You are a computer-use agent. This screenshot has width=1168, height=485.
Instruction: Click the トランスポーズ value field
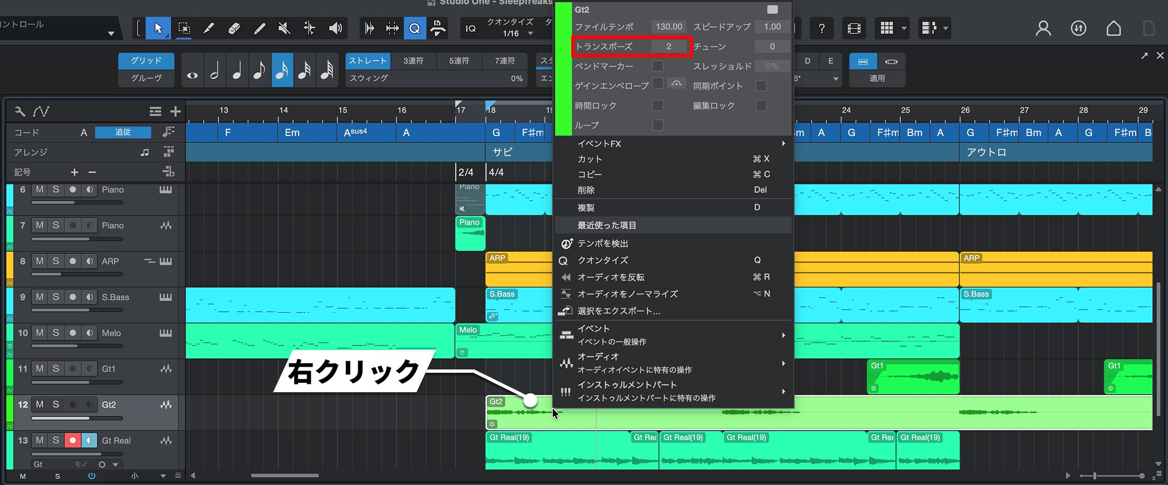point(669,47)
